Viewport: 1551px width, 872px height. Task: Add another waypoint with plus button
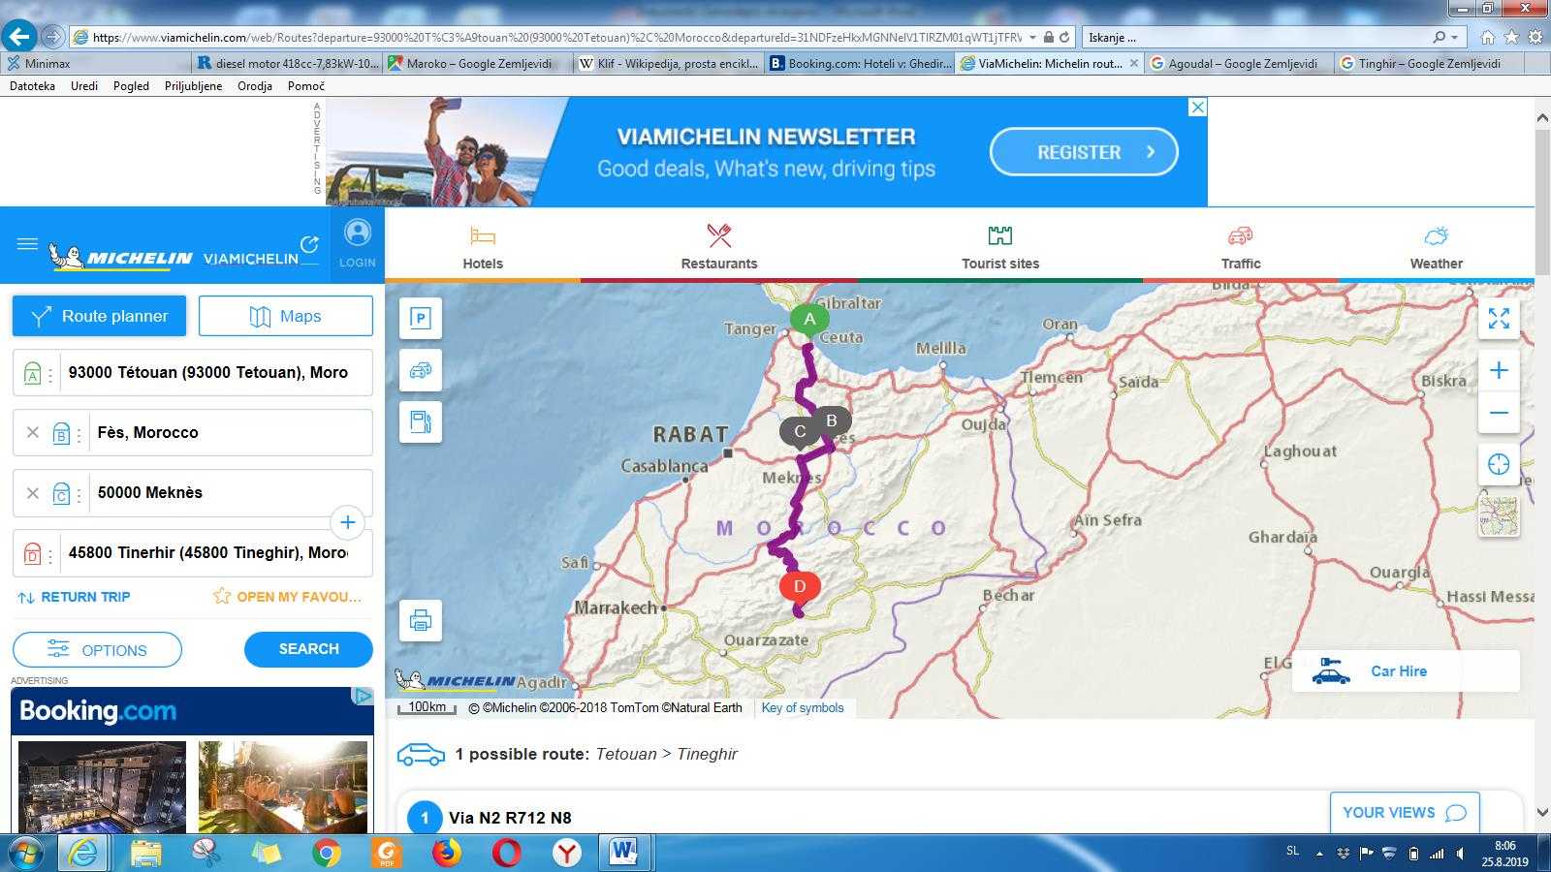(347, 522)
